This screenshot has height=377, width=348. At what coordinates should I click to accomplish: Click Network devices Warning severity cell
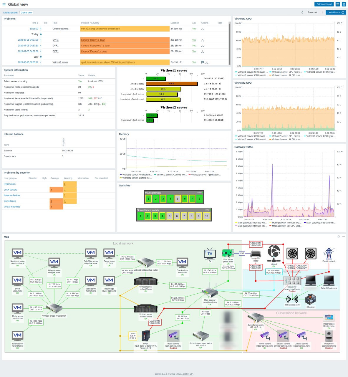(x=70, y=195)
